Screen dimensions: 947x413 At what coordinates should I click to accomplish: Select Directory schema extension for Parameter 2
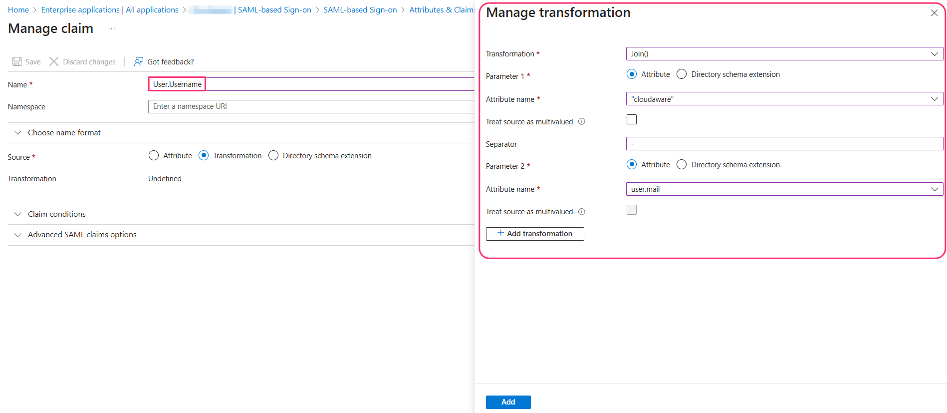(682, 165)
